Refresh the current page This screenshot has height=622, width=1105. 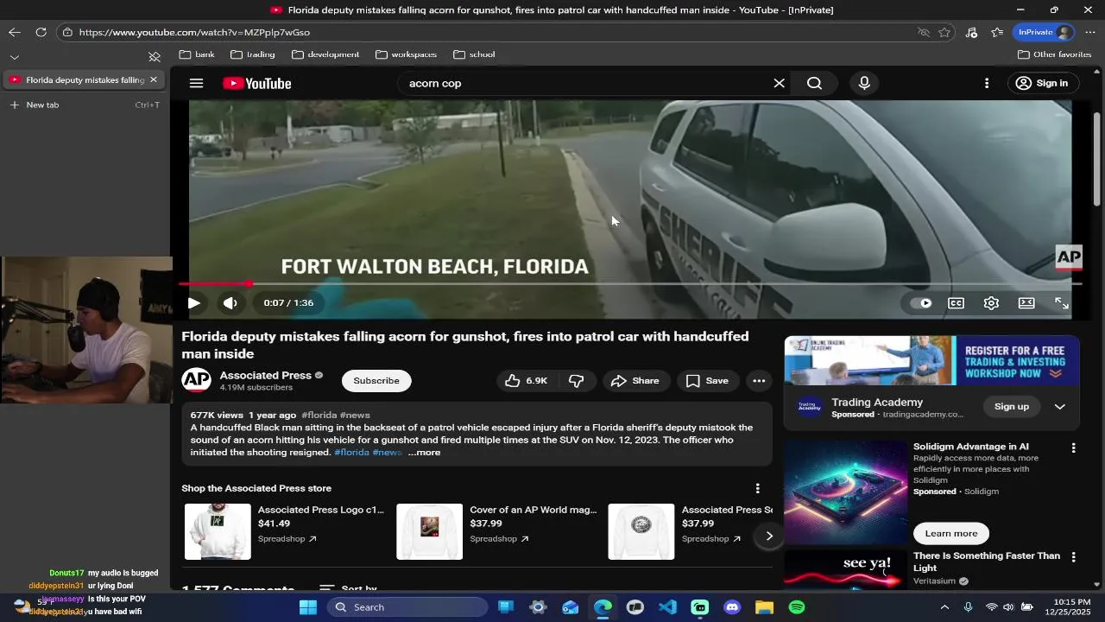tap(41, 32)
